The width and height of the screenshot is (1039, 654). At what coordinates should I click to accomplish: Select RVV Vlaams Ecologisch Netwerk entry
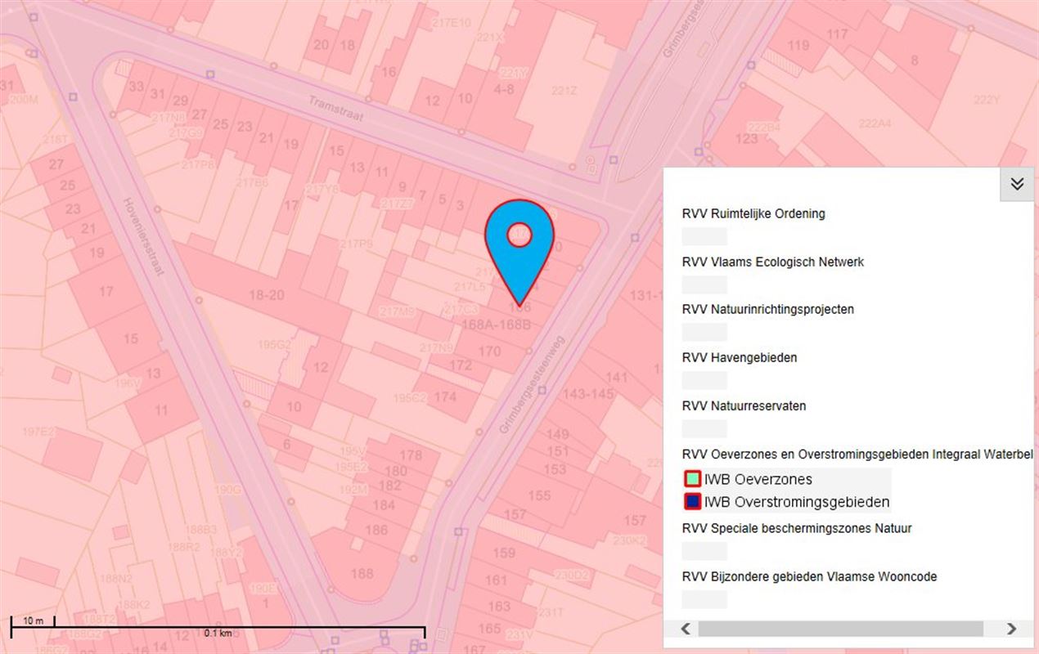click(x=772, y=262)
